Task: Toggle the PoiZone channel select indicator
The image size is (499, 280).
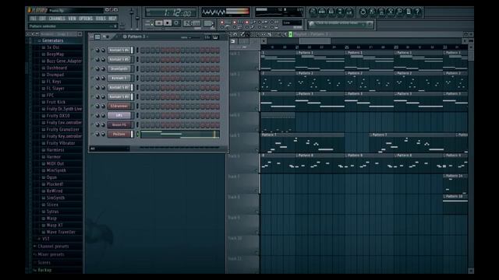Action: click(x=137, y=134)
